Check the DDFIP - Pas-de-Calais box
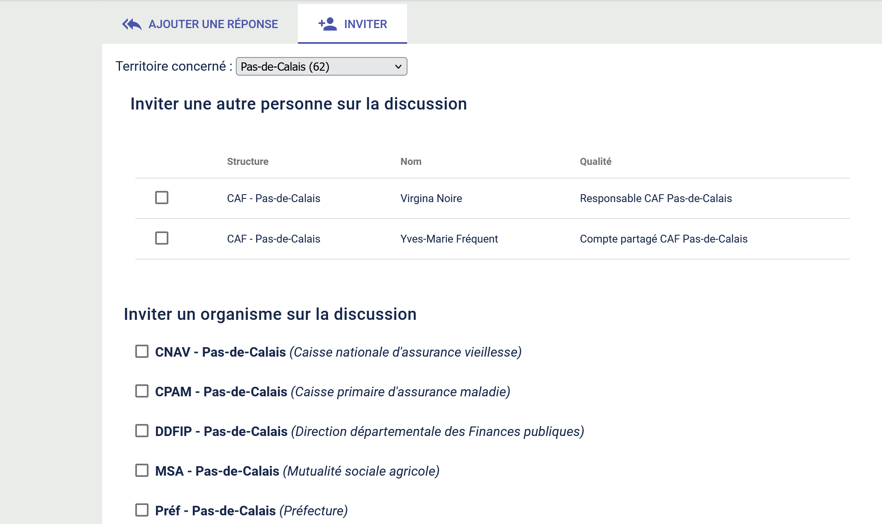The image size is (882, 524). [142, 431]
